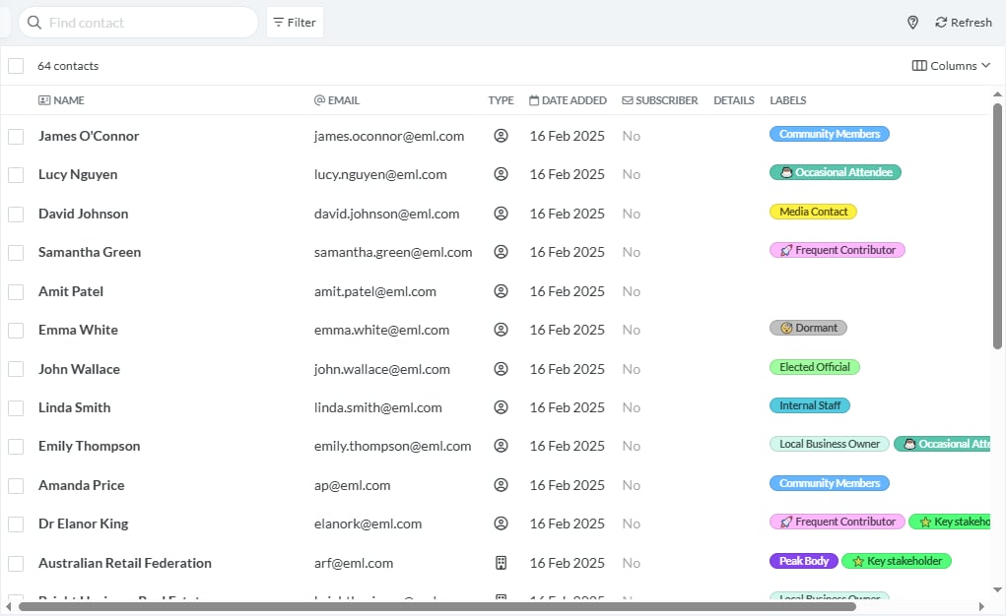The image size is (1006, 616).
Task: Click in the Find contact search field
Action: tap(139, 23)
